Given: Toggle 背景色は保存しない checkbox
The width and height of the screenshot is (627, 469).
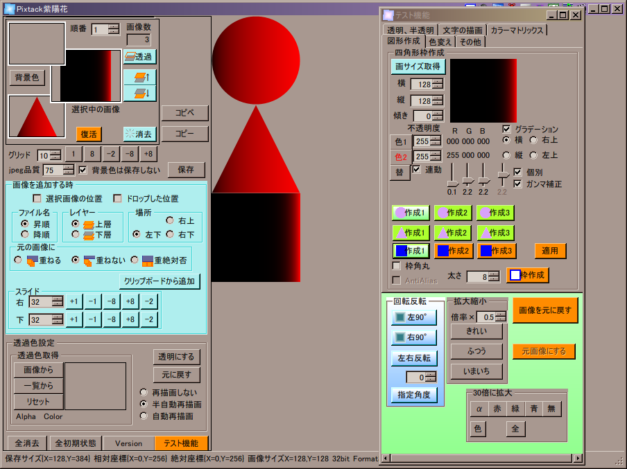Looking at the screenshot, I should pyautogui.click(x=83, y=170).
